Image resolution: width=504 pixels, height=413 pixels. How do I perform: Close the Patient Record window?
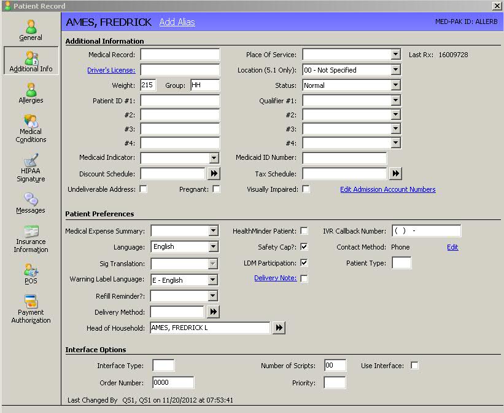[497, 6]
